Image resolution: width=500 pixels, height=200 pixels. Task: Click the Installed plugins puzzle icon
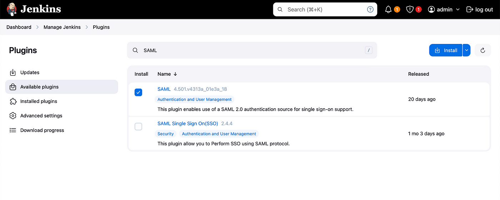click(x=13, y=101)
